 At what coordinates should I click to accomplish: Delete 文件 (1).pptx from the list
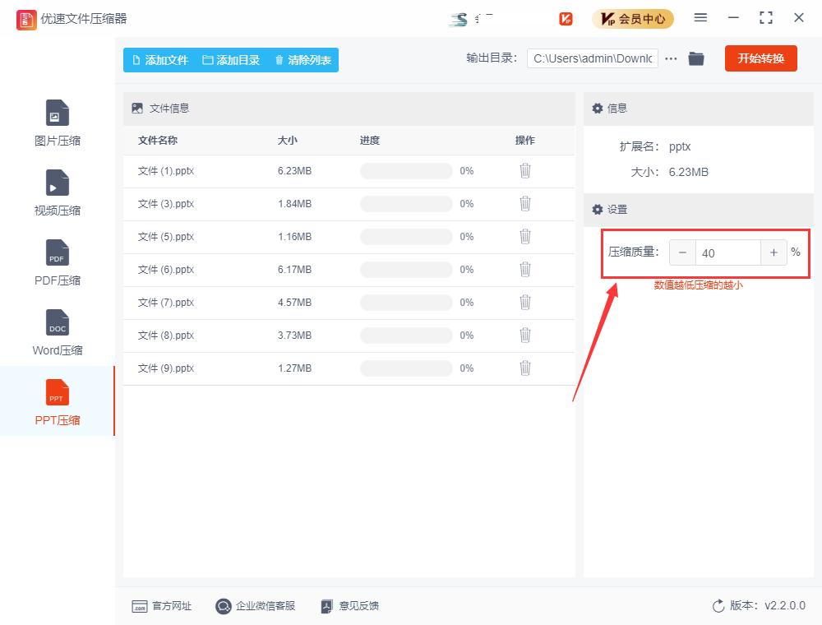(525, 171)
